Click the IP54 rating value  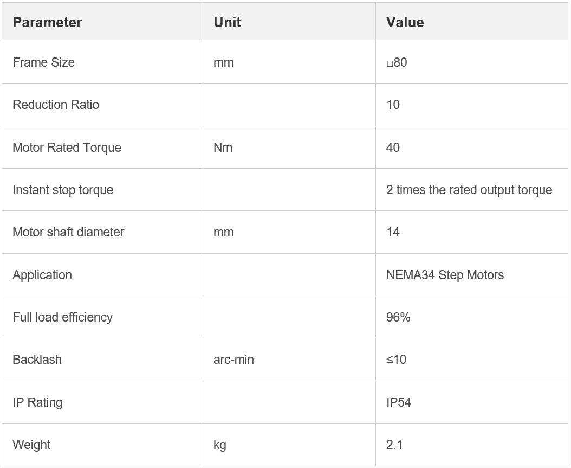coord(398,402)
